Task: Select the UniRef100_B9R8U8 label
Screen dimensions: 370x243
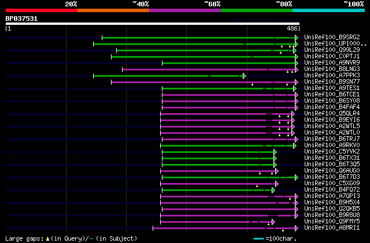Action: pyautogui.click(x=332, y=215)
